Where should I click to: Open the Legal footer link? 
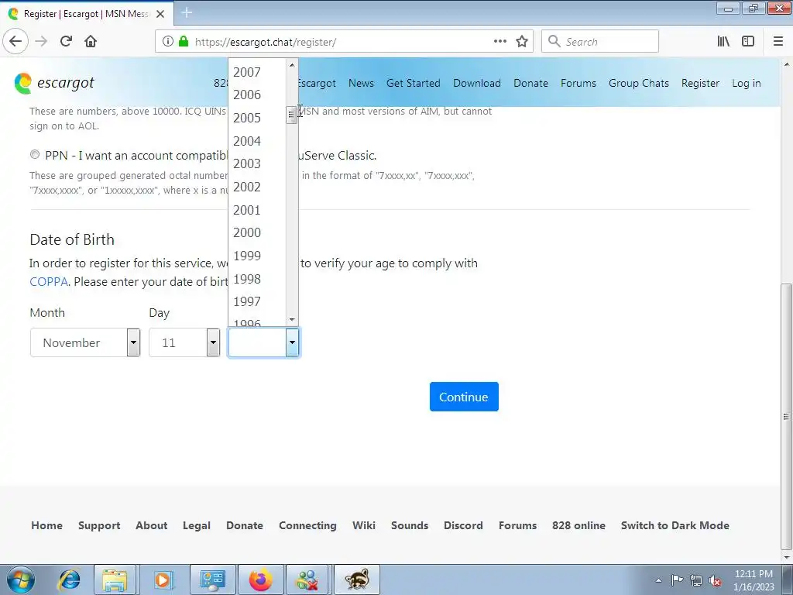[x=196, y=525]
